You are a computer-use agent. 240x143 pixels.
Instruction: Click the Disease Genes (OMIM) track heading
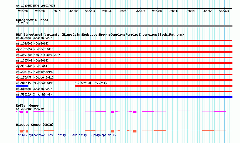pos(35,125)
